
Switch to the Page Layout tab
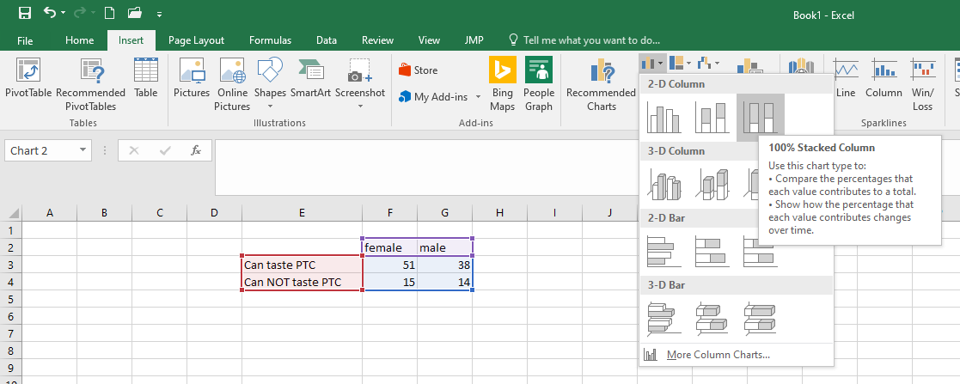(196, 40)
